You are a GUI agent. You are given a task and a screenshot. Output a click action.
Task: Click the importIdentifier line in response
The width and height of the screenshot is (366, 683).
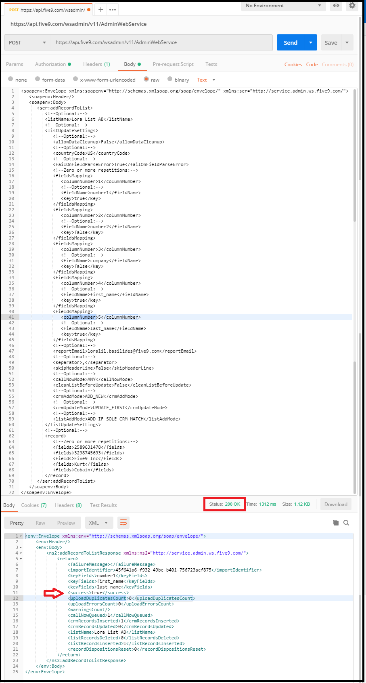tap(165, 570)
